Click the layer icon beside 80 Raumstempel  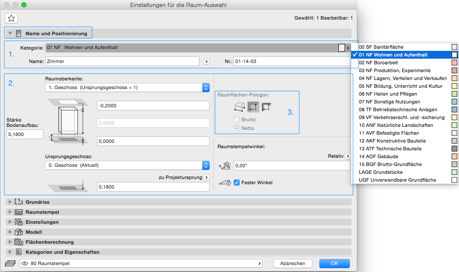[10, 263]
